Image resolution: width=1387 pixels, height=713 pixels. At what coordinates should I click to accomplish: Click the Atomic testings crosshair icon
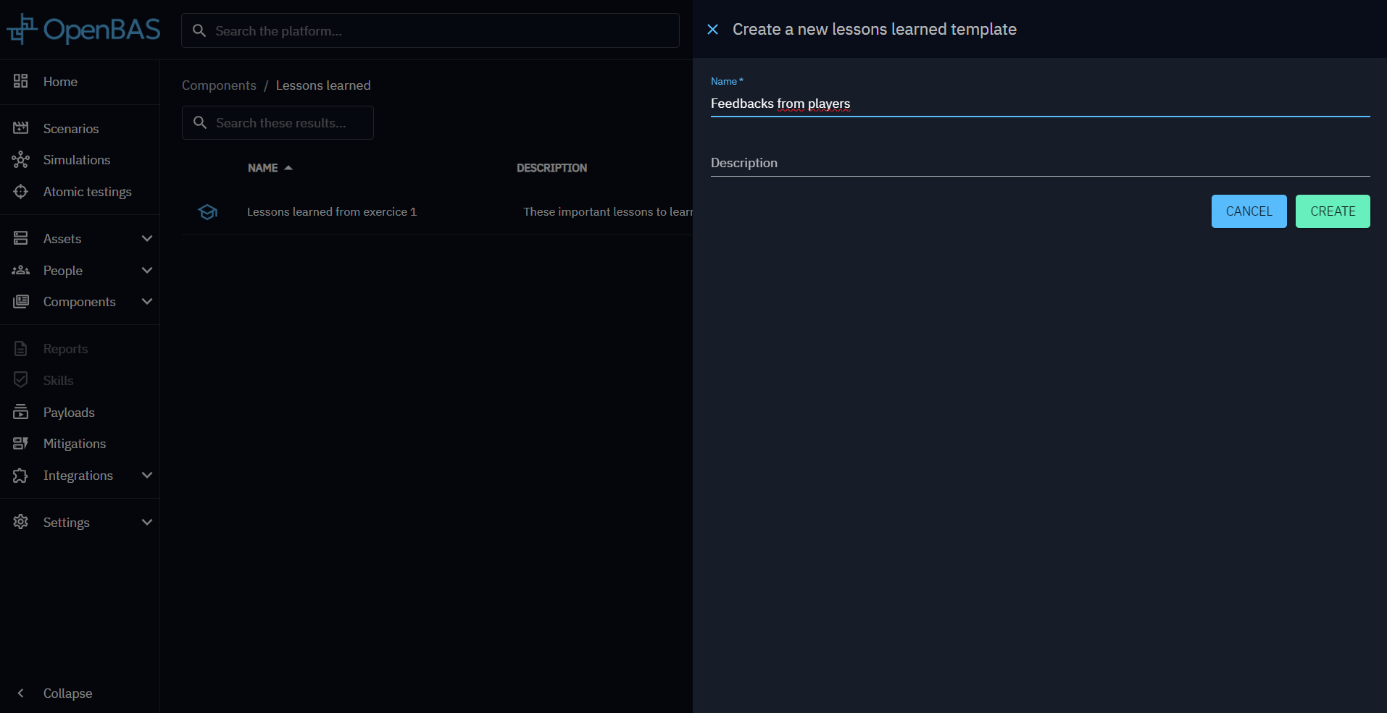[20, 192]
